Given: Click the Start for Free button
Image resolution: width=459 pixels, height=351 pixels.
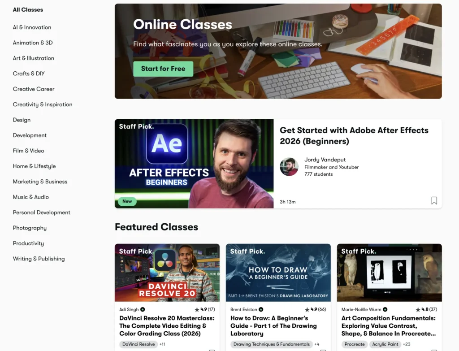Looking at the screenshot, I should [x=163, y=69].
